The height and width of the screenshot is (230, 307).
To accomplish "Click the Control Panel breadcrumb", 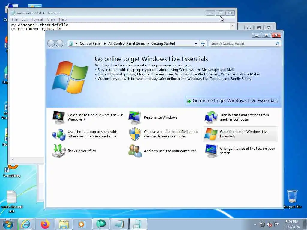I will (x=91, y=43).
